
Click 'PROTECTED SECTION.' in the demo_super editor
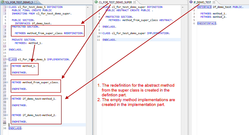(119, 17)
